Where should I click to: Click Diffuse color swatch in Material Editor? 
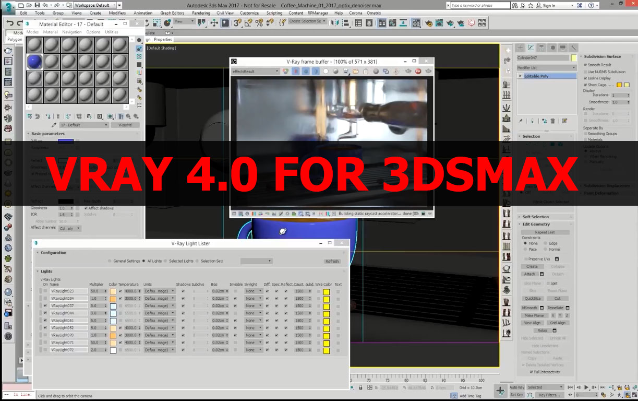66,141
